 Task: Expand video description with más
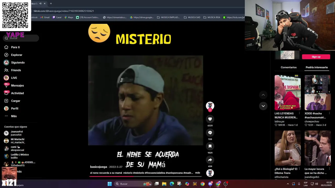click(x=198, y=173)
